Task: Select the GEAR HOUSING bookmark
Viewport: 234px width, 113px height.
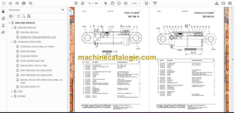Action: click(28, 51)
